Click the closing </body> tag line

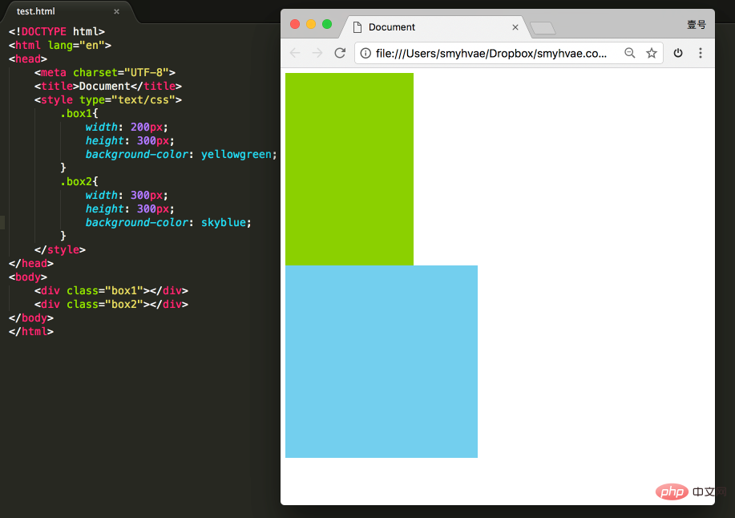point(31,318)
